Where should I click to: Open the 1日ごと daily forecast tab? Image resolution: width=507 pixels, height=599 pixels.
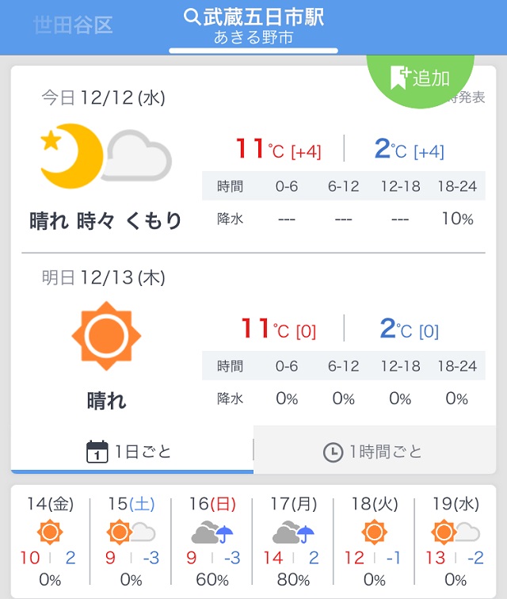132,452
